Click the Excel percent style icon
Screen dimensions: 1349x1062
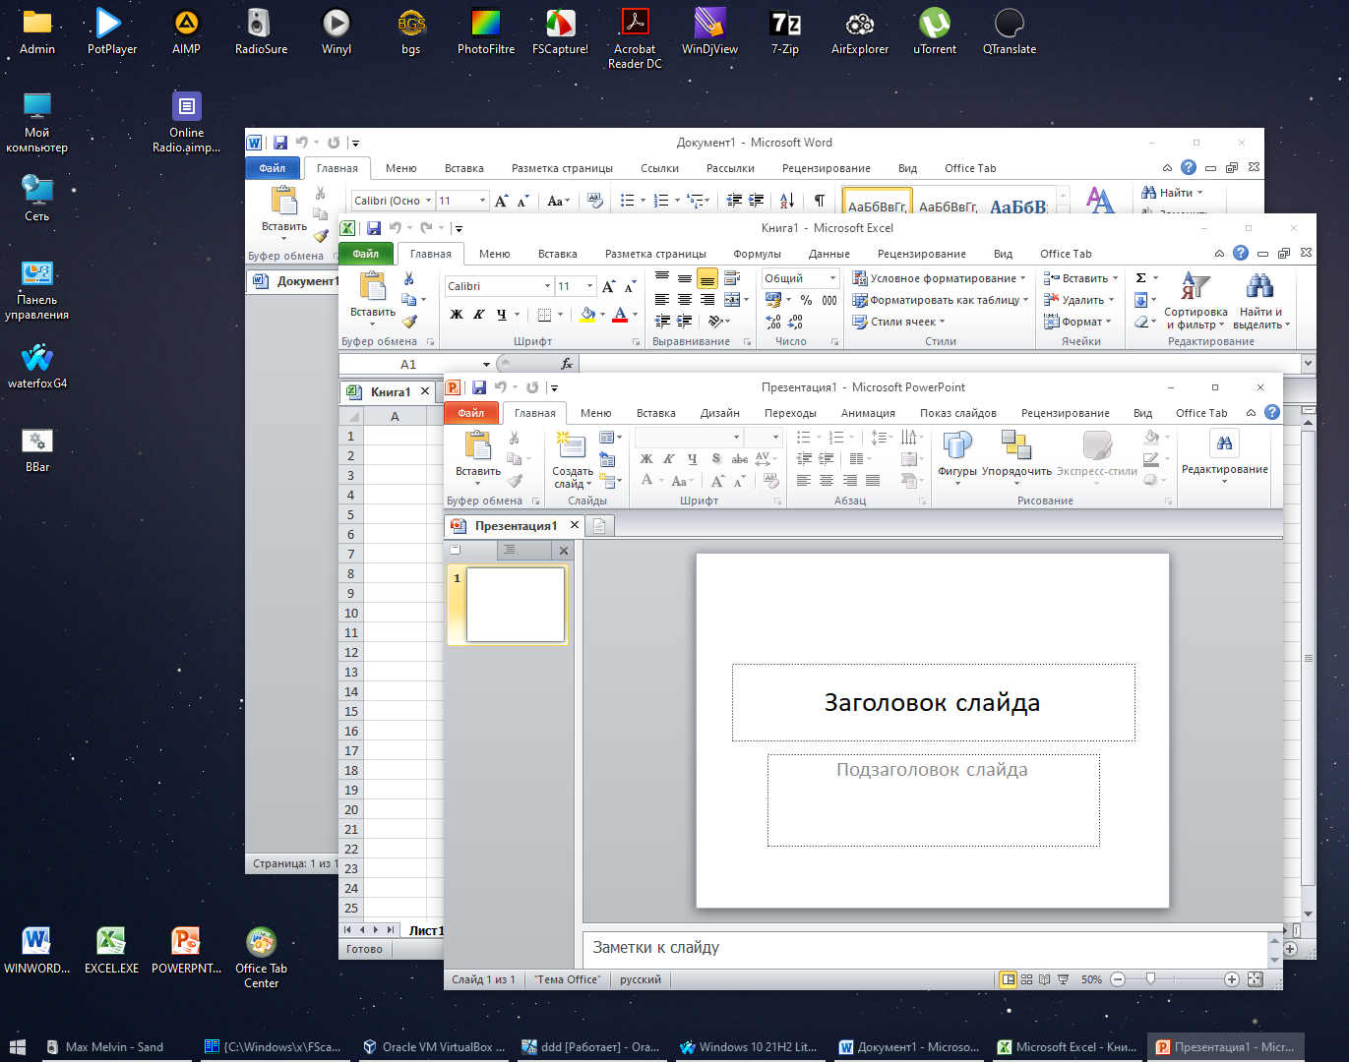(x=806, y=300)
